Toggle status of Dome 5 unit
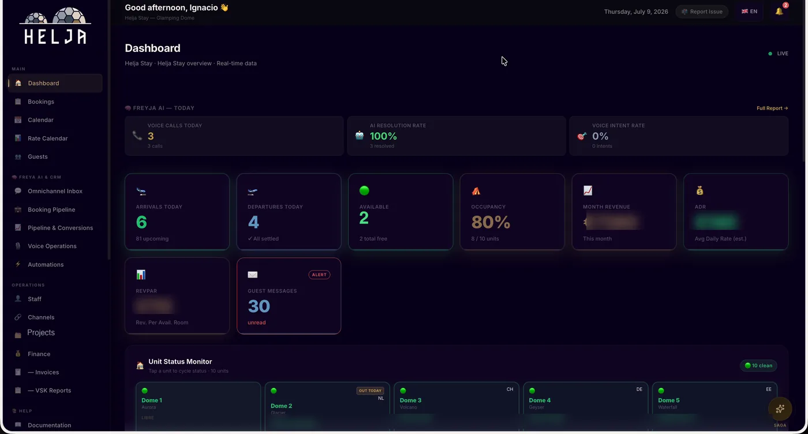The width and height of the screenshot is (808, 434). [715, 407]
